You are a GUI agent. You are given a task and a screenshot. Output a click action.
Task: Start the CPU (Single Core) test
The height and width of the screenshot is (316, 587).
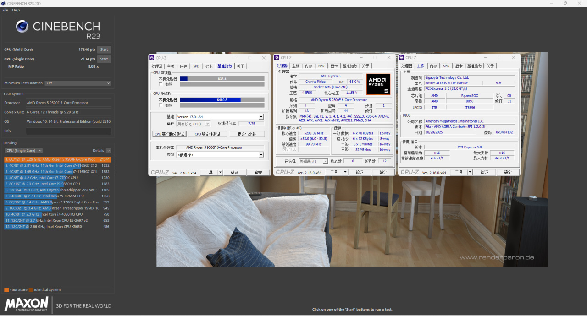point(104,59)
